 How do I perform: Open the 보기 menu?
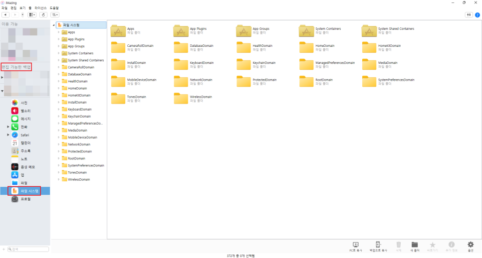point(22,8)
